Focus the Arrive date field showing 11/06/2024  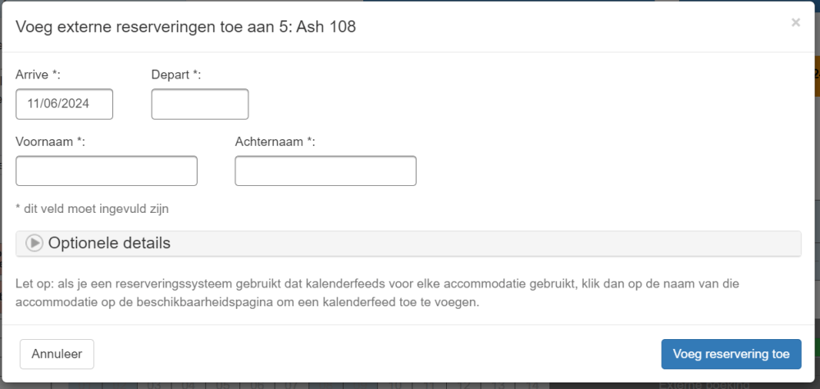64,104
